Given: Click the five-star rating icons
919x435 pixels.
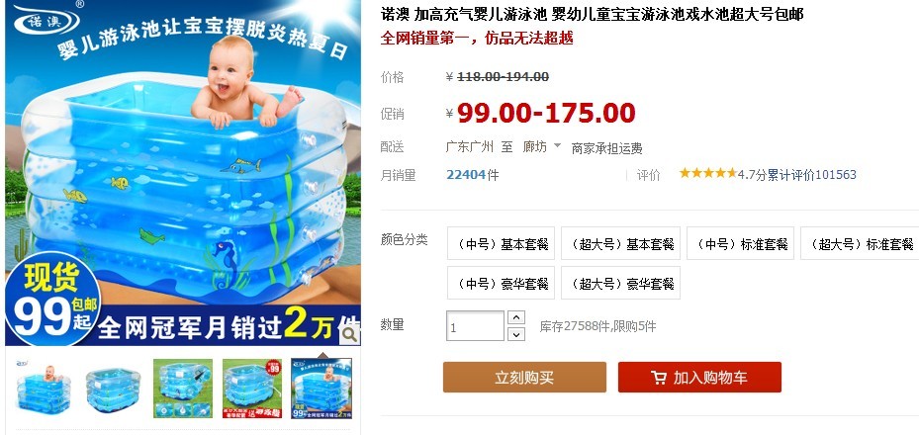Looking at the screenshot, I should pos(707,173).
